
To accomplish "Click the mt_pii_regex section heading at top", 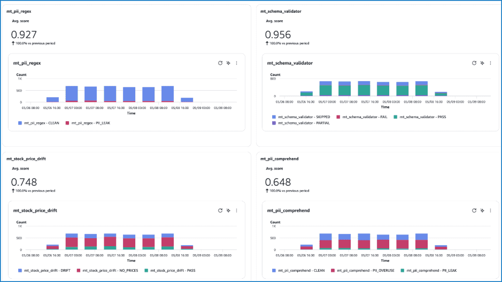I will (19, 12).
